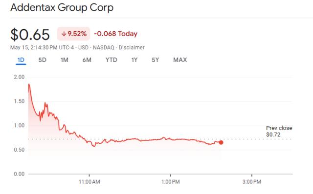Click the $0.65 price value

point(30,35)
